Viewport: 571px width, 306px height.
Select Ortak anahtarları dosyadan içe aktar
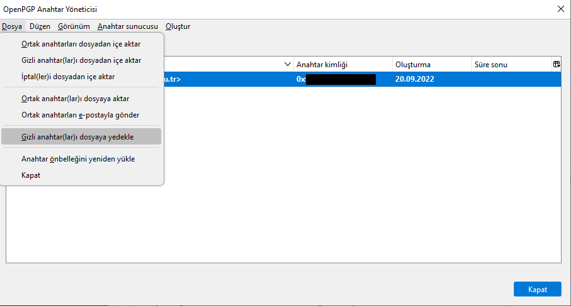[x=81, y=44]
